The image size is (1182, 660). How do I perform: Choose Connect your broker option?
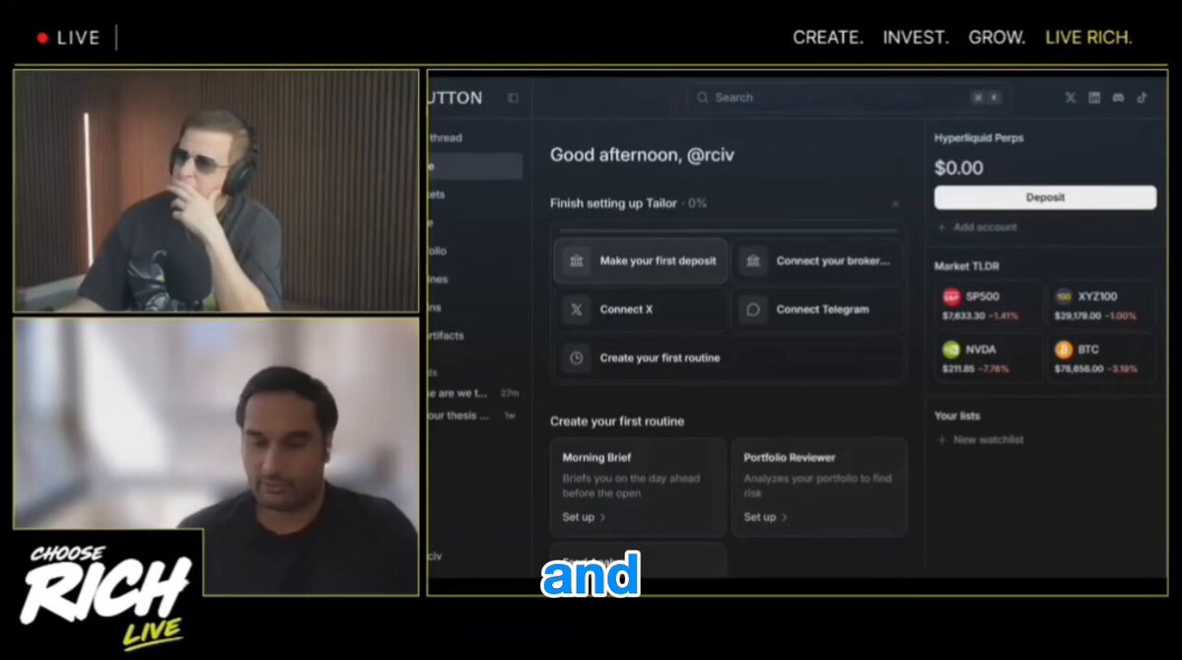point(817,261)
